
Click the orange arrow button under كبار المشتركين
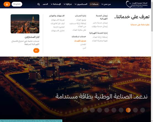click(36, 50)
